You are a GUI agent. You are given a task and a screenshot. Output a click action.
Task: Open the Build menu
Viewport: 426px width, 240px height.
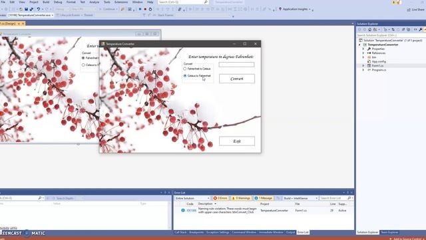pos(46,2)
